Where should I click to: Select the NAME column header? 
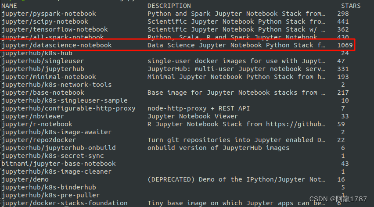click(9, 6)
